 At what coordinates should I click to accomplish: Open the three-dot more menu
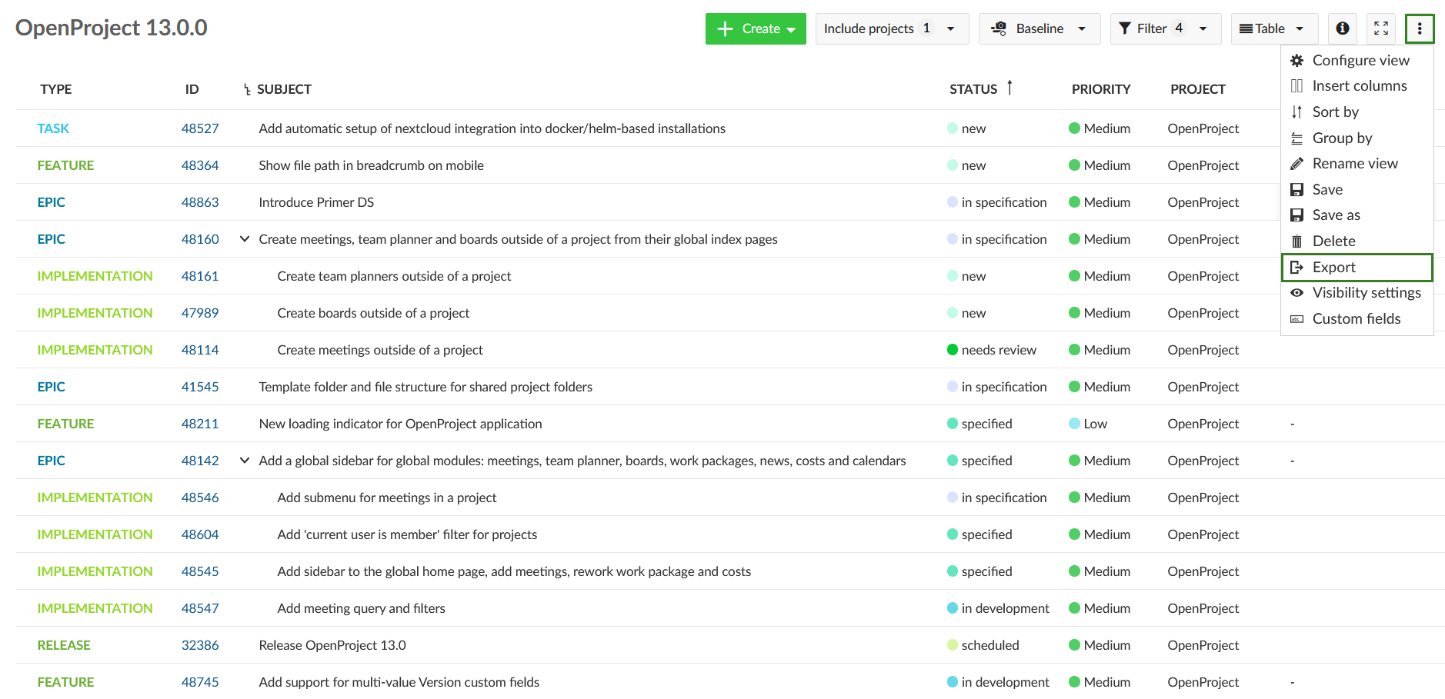point(1419,28)
